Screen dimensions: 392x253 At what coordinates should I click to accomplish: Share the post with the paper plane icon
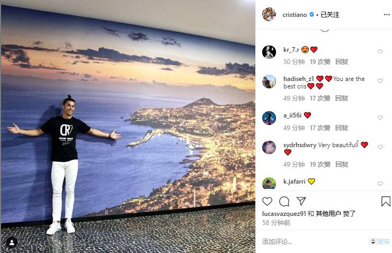pos(301,201)
